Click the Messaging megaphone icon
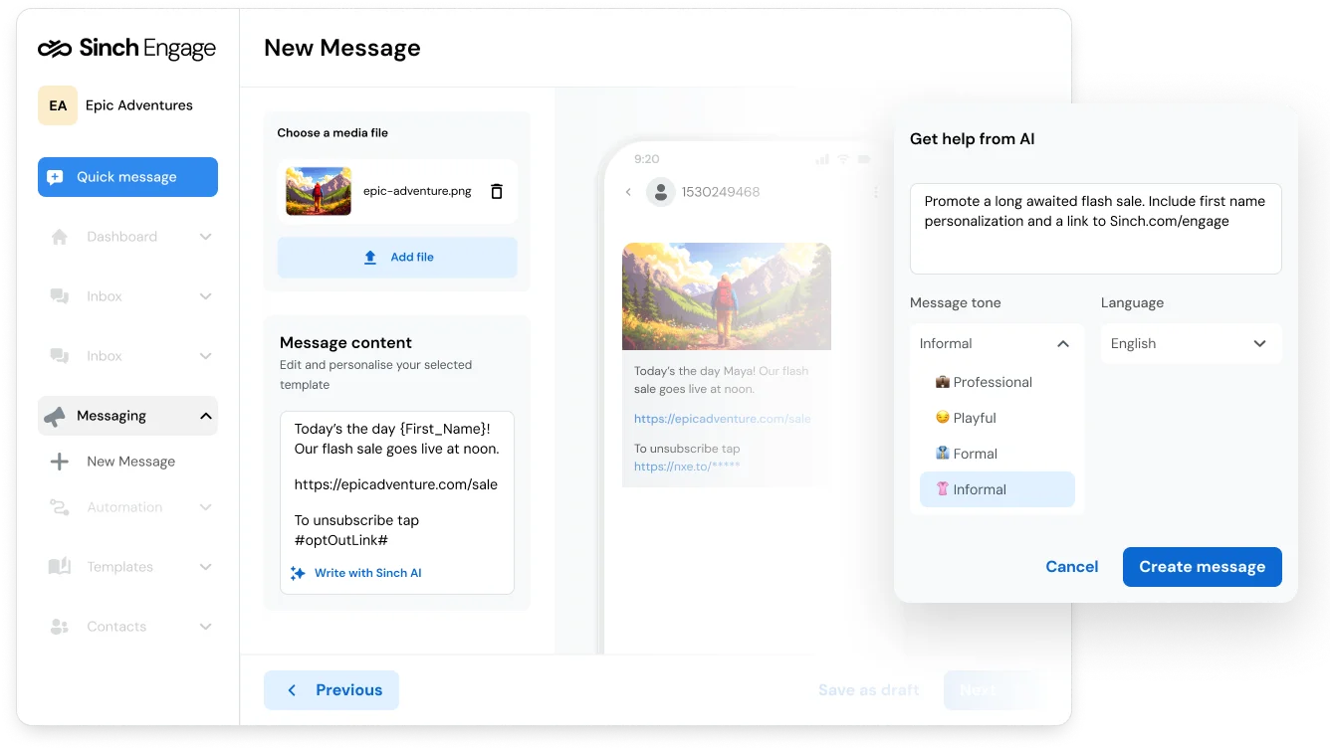Viewport: 1330px width, 750px height. click(x=57, y=415)
